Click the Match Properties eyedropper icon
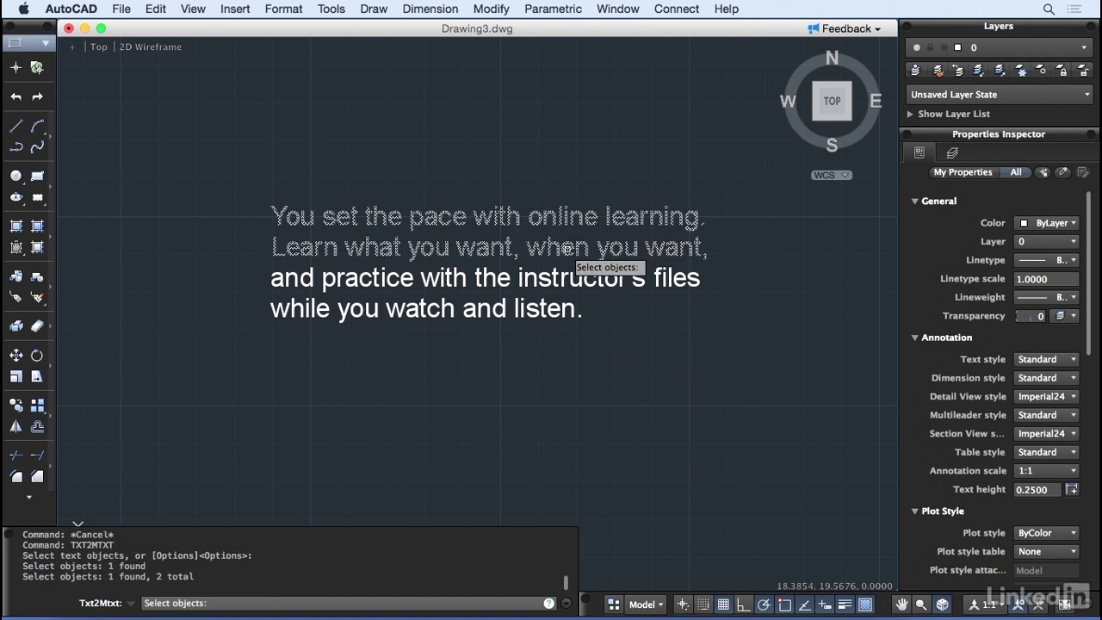Screen dimensions: 1102x620 tap(1063, 172)
